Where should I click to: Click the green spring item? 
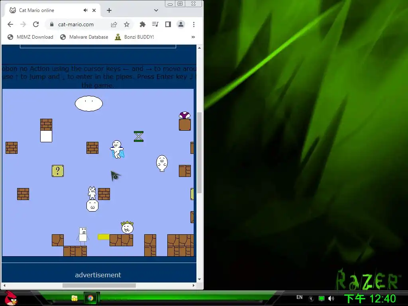click(x=139, y=136)
